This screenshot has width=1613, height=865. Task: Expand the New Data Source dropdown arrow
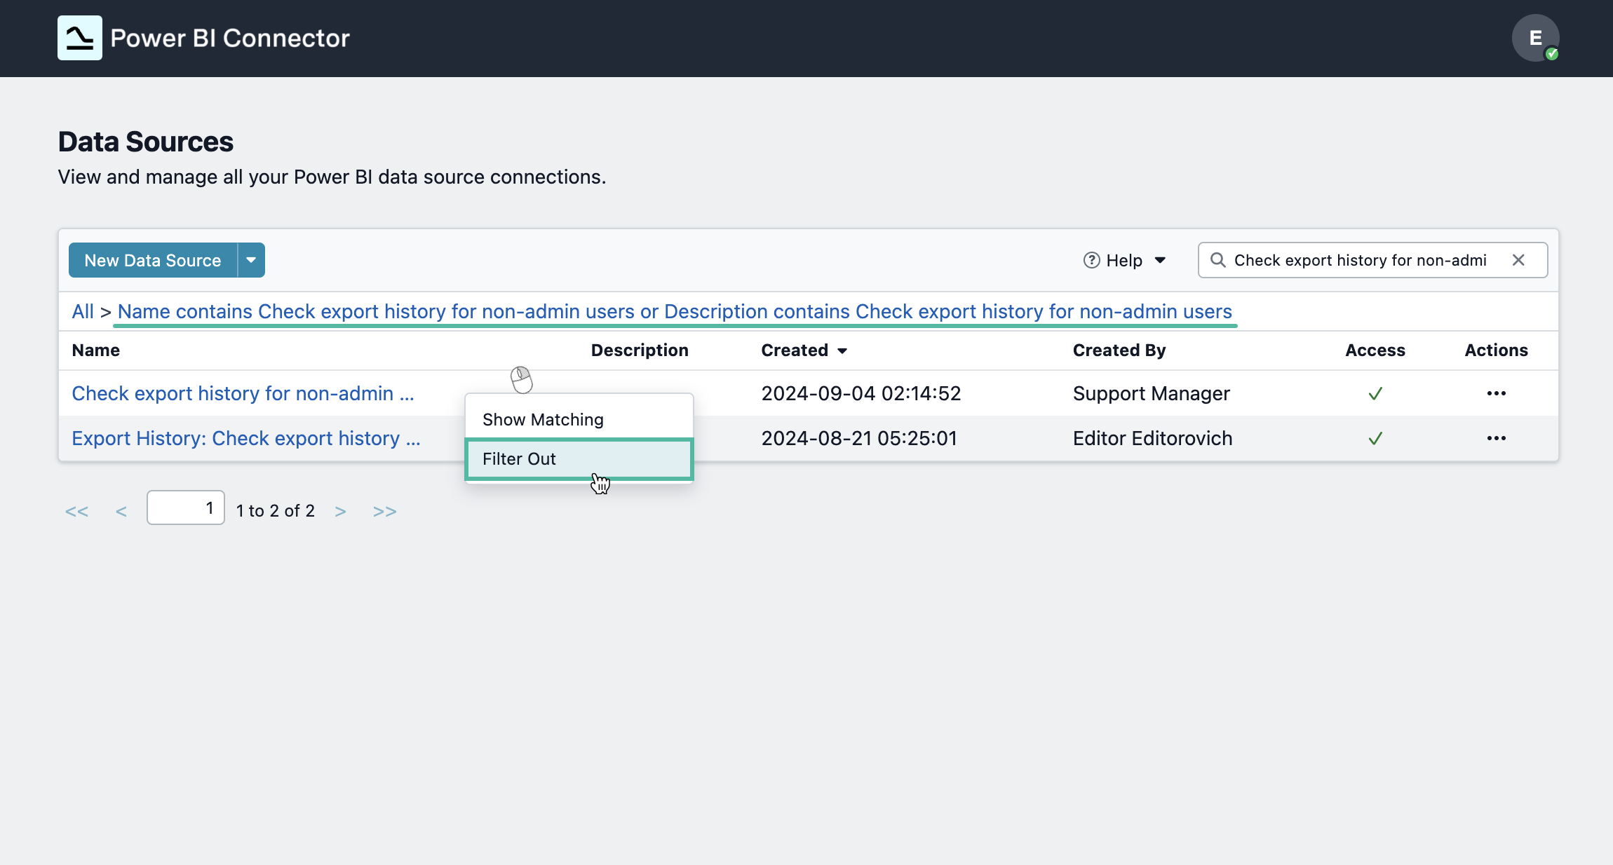tap(251, 260)
